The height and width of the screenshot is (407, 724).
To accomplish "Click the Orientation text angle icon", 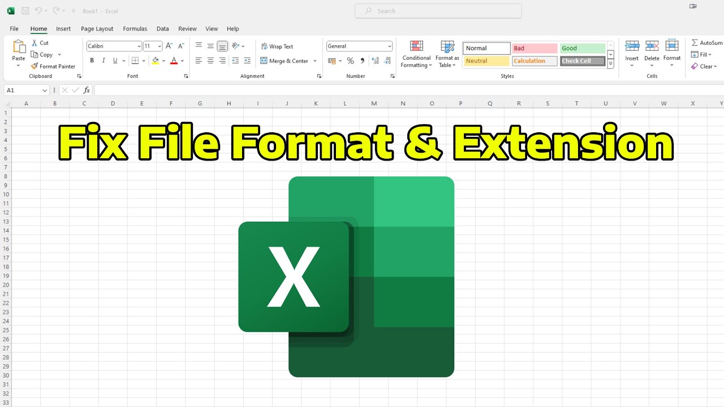I will (x=236, y=46).
